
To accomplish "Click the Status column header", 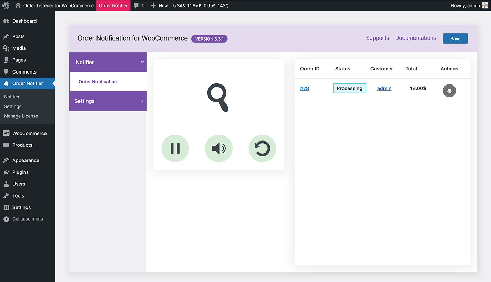I will tap(342, 69).
